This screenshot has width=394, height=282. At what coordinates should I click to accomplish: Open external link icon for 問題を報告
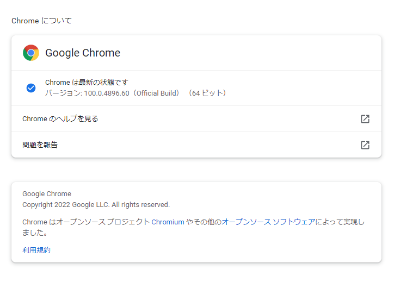365,145
